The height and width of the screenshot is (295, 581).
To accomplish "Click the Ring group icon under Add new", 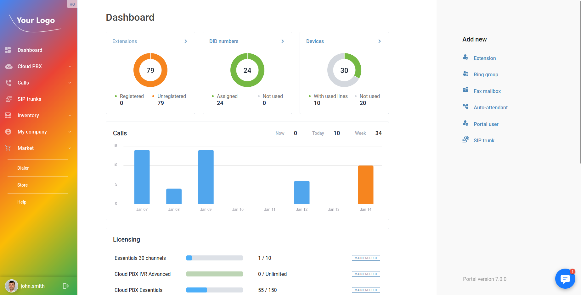I will [465, 74].
